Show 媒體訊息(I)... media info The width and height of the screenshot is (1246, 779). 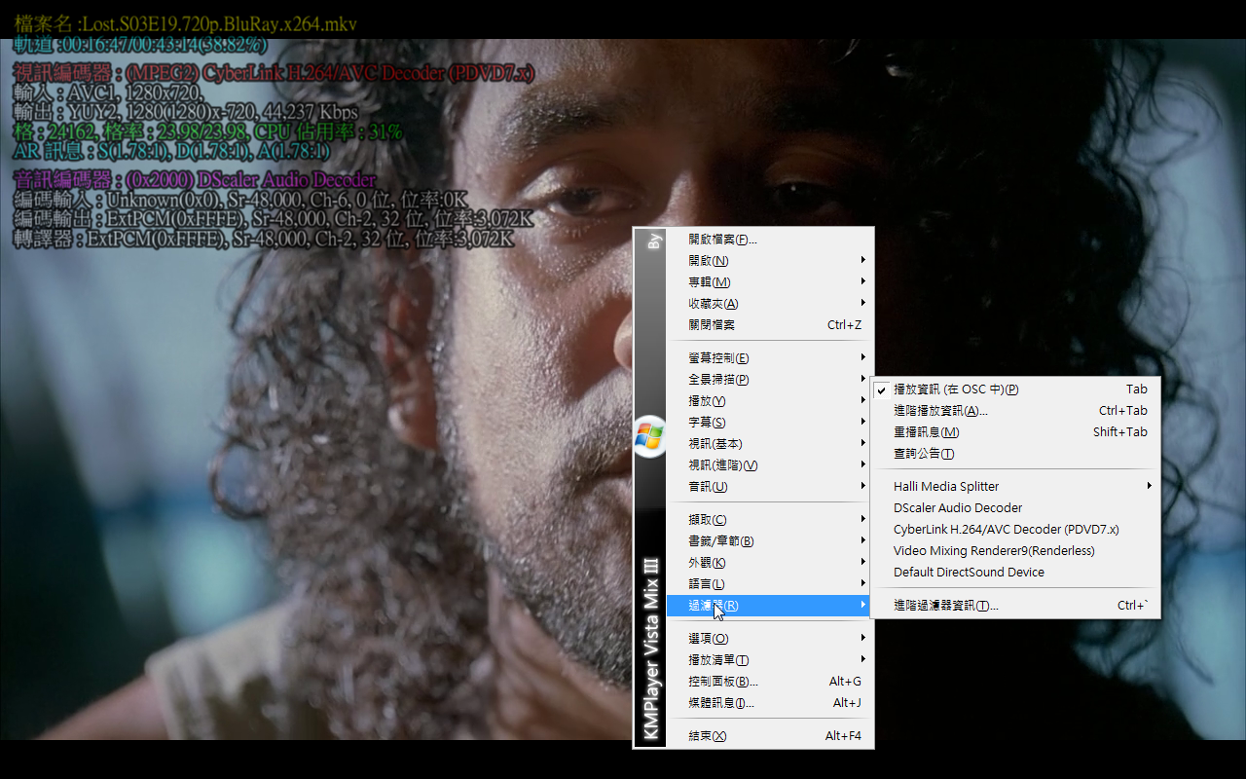pyautogui.click(x=720, y=703)
